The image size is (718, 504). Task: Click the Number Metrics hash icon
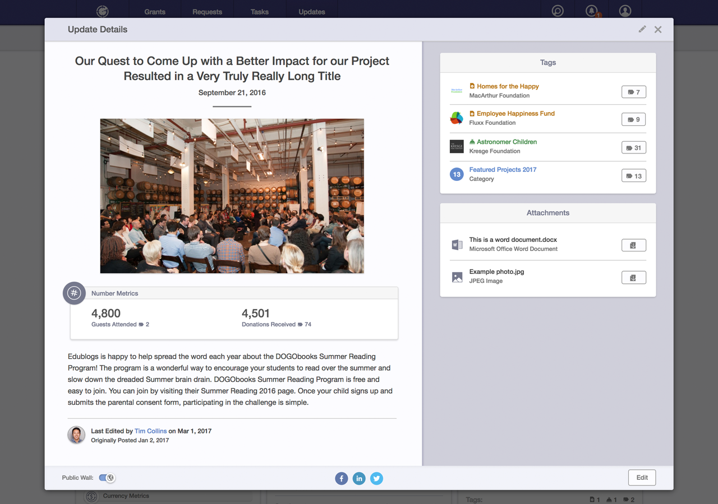click(x=74, y=293)
